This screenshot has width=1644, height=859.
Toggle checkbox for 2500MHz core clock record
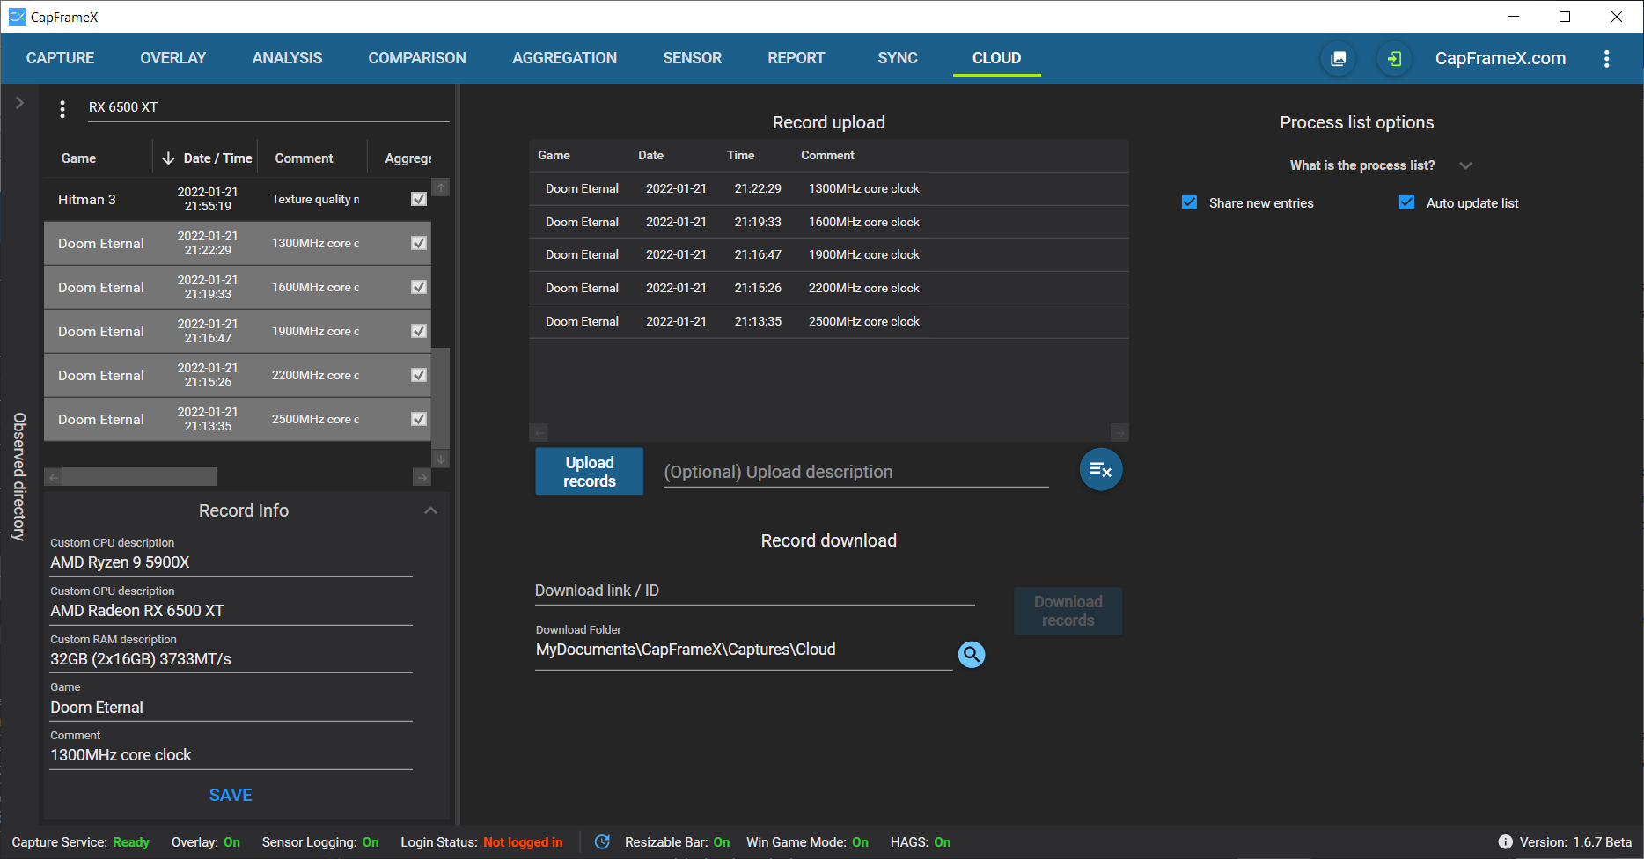coord(419,419)
